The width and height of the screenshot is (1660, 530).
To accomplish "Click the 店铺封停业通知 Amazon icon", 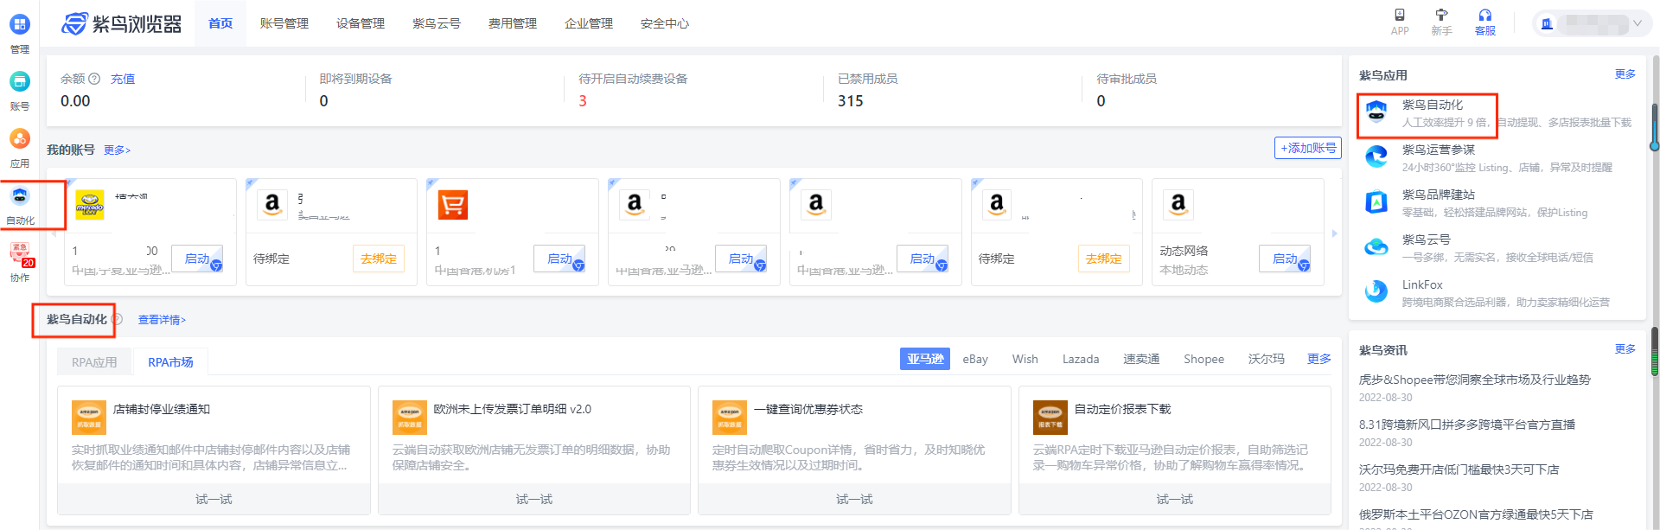I will (x=89, y=418).
